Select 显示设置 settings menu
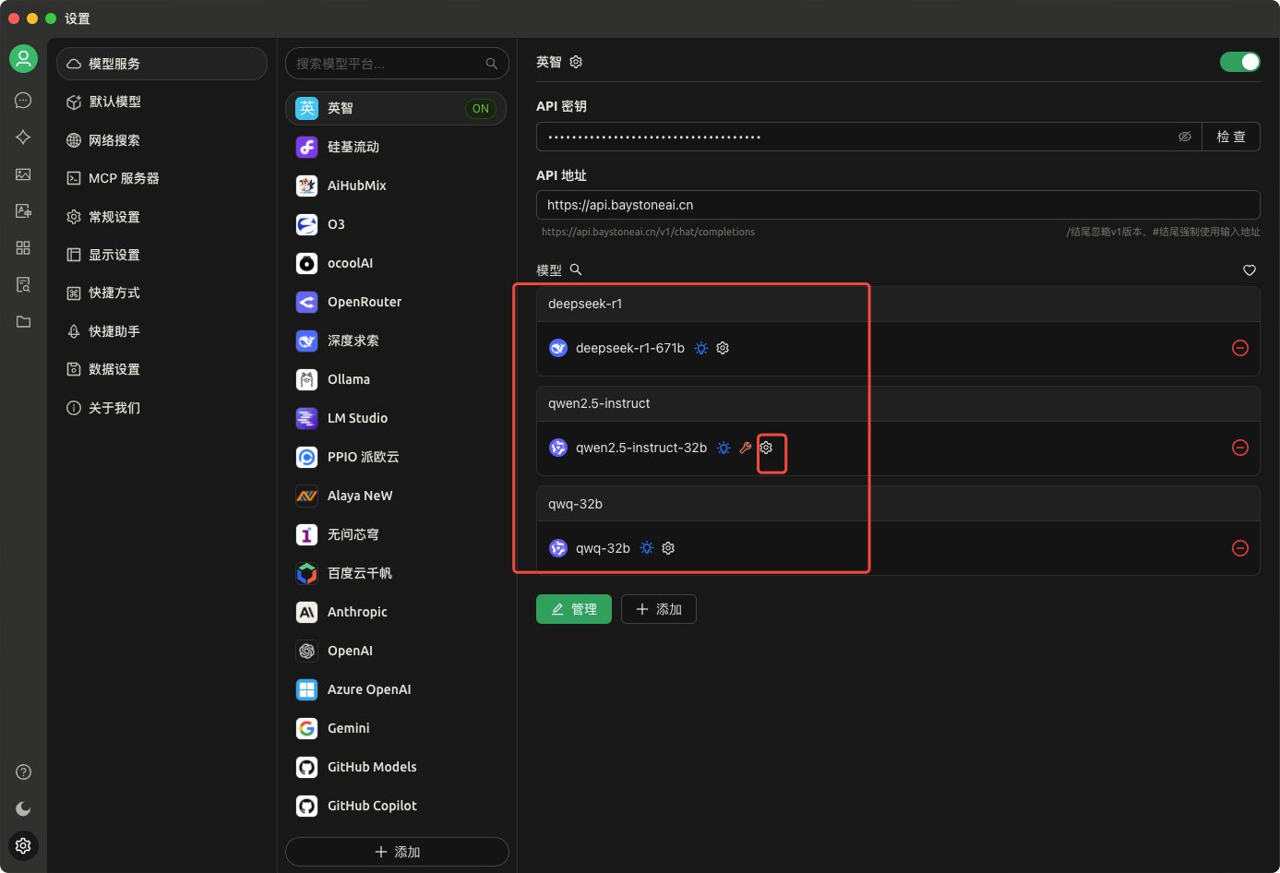 161,255
